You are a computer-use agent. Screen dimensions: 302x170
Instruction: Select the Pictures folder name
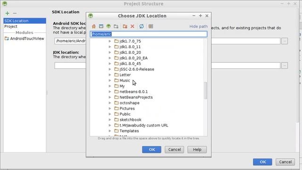point(127,108)
